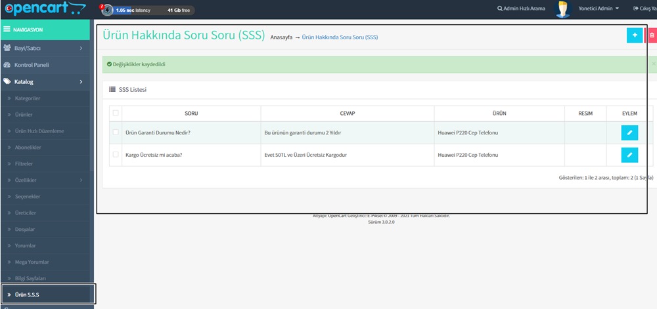The width and height of the screenshot is (657, 309).
Task: Check the Kargo Ücretsiz mi acaba row checkbox
Action: coord(116,154)
